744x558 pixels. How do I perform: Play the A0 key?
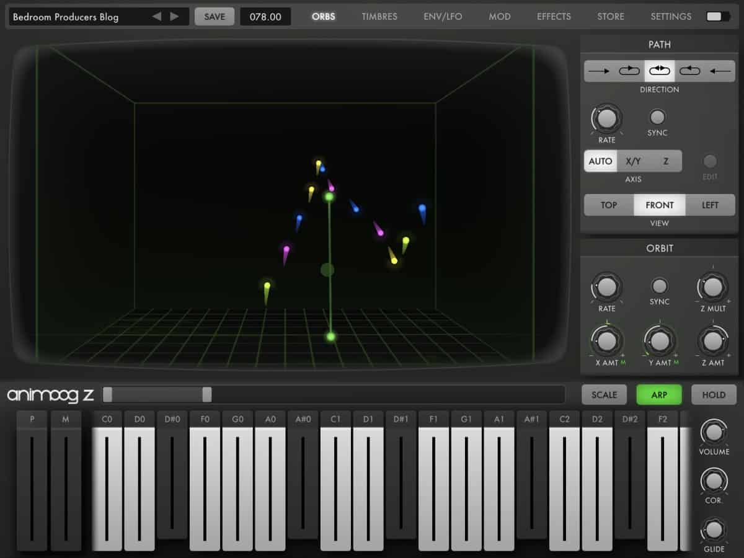270,480
